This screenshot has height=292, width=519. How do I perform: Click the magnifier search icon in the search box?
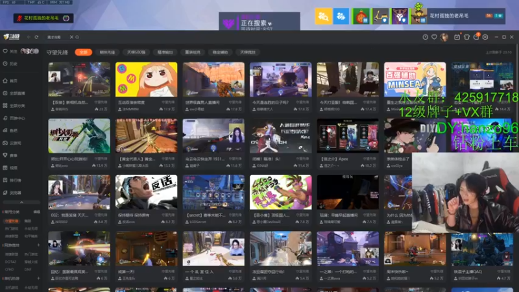(x=77, y=37)
